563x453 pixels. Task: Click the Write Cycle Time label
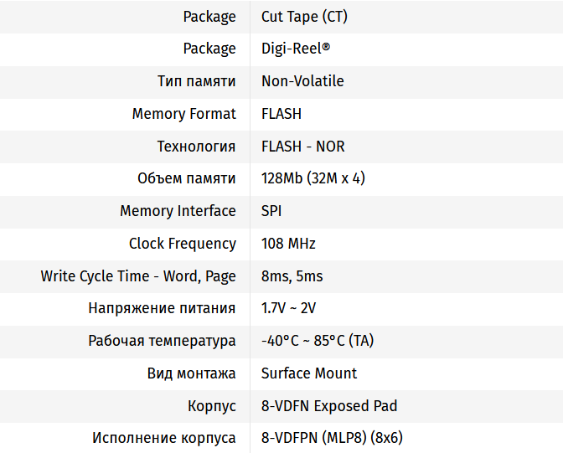tap(138, 276)
